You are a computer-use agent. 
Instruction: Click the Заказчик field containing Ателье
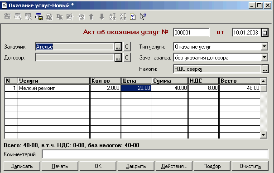75,47
